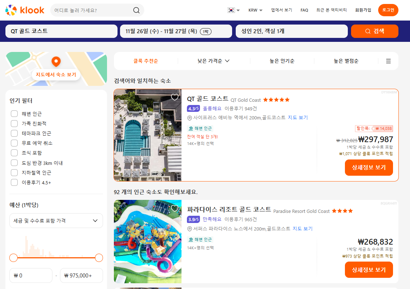
Task: Check the 조식 포함 filter
Action: [x=14, y=153]
